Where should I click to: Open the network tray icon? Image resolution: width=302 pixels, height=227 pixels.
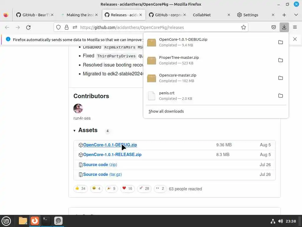click(273, 221)
